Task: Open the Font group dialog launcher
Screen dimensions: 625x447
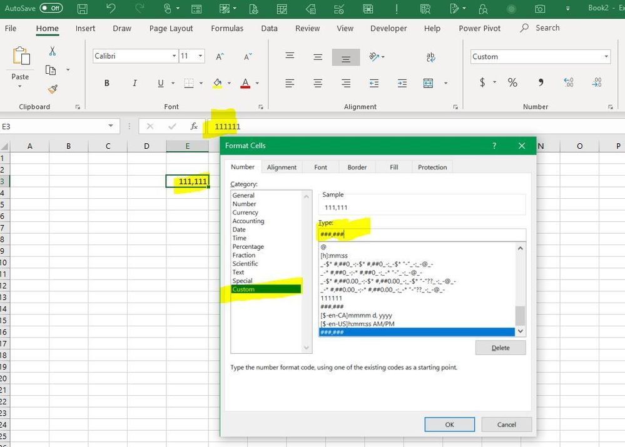Action: (x=261, y=107)
